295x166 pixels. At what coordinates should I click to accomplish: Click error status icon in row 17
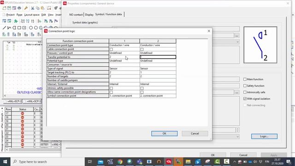click(23, 113)
